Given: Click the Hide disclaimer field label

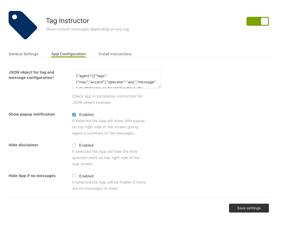Looking at the screenshot, I should point(23,145).
